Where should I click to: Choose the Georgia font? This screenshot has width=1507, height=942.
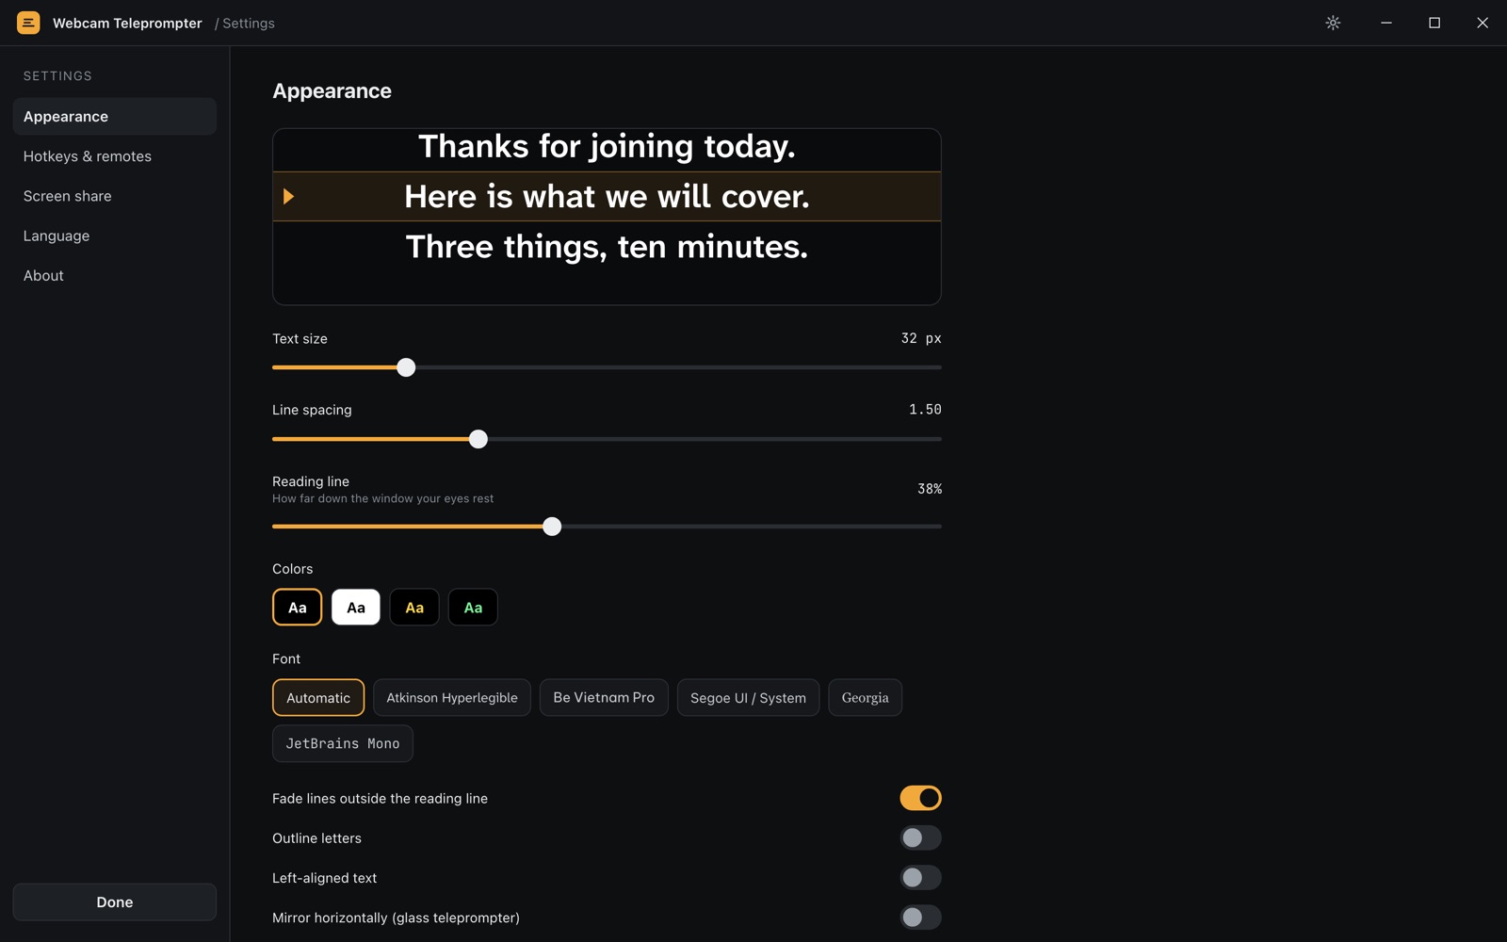(x=865, y=697)
